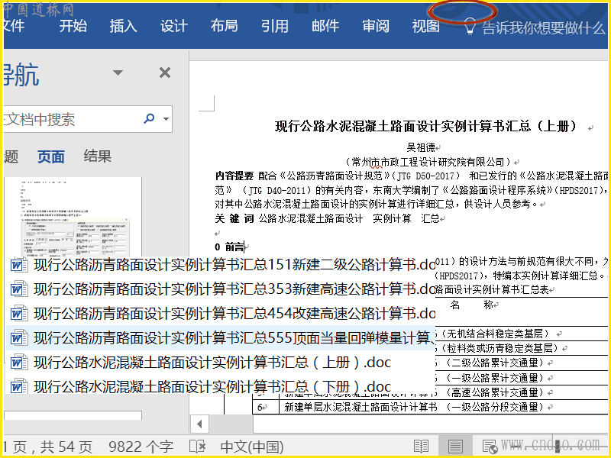This screenshot has width=611, height=458.
Task: Select the 审阅 ribbon tab
Action: (x=376, y=26)
